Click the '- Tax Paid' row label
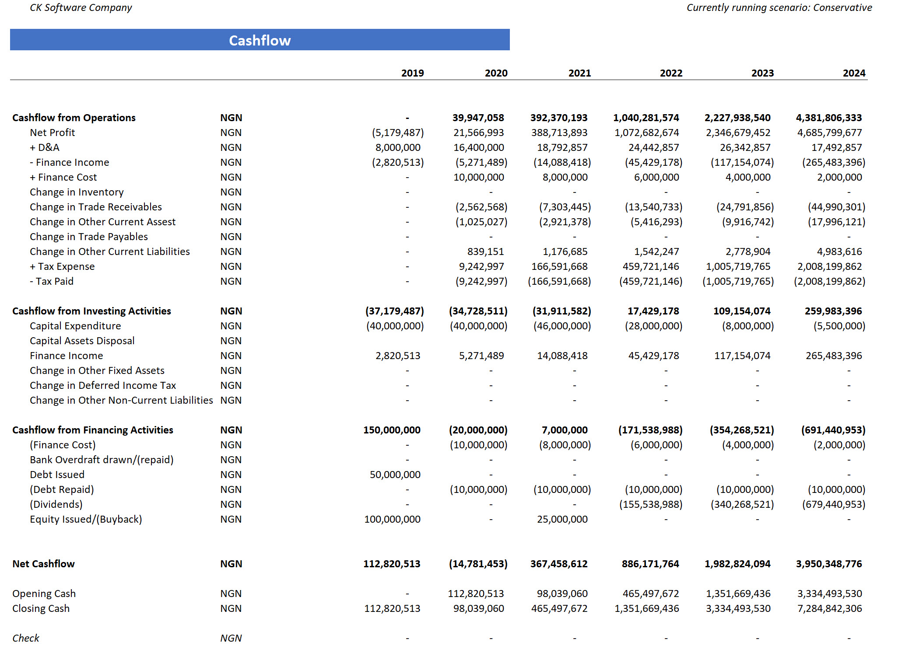923x667 pixels. tap(51, 281)
